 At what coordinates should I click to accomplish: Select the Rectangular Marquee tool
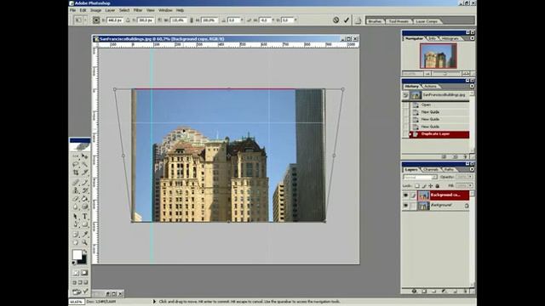pos(76,156)
